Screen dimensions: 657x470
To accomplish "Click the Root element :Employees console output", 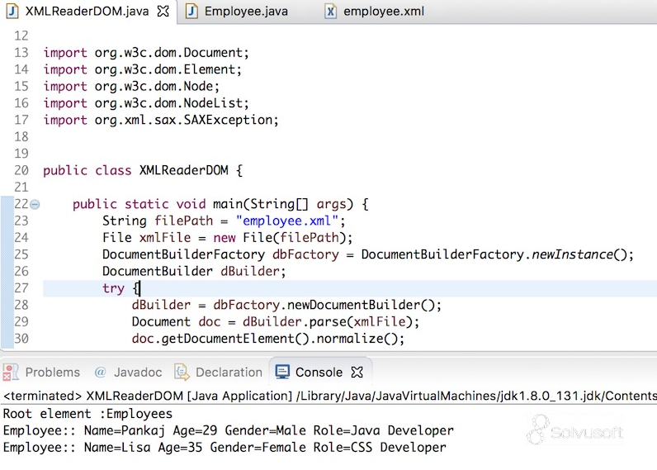I will coord(87,414).
